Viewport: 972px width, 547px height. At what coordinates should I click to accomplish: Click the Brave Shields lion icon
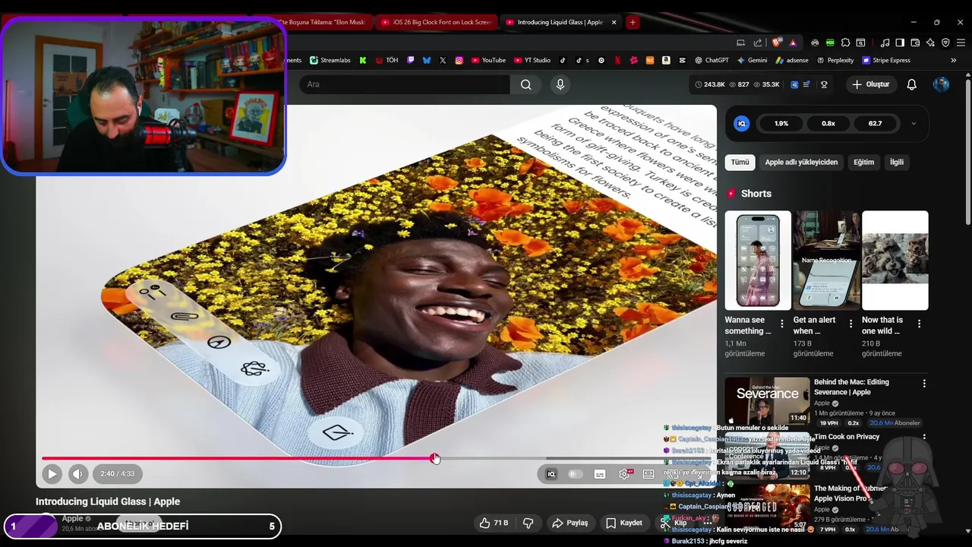pyautogui.click(x=776, y=43)
